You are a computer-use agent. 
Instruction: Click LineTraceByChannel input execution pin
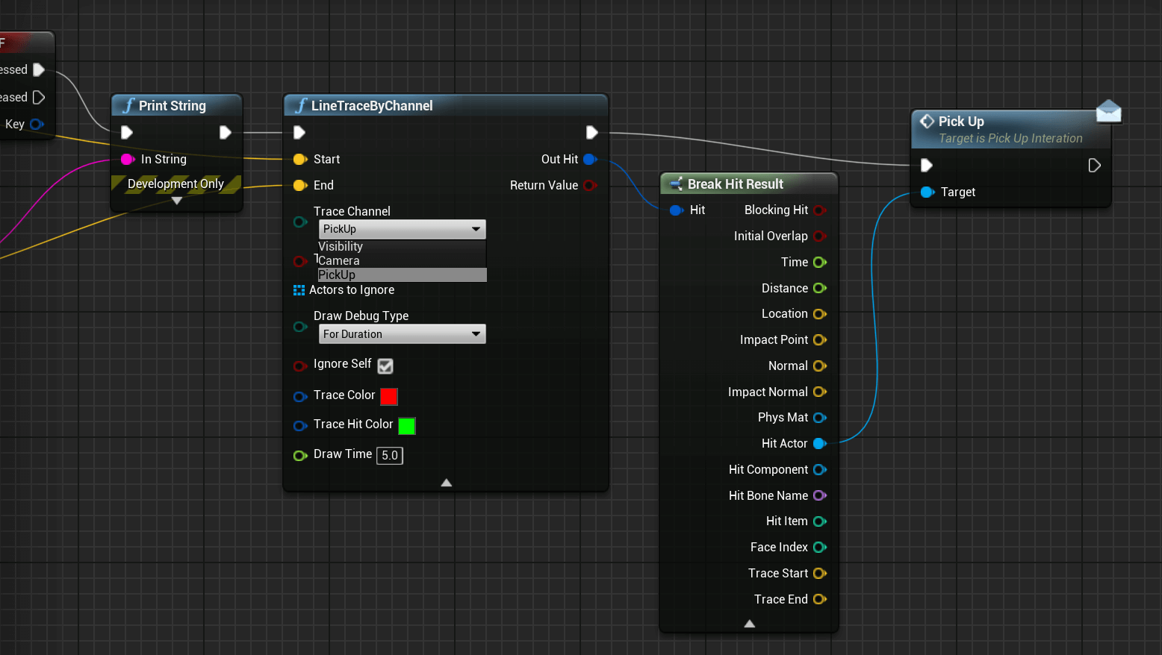click(x=299, y=133)
